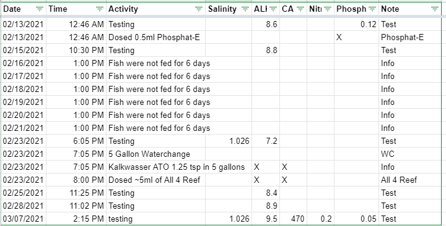
Task: Open the ALK column filter icon
Action: (x=273, y=9)
